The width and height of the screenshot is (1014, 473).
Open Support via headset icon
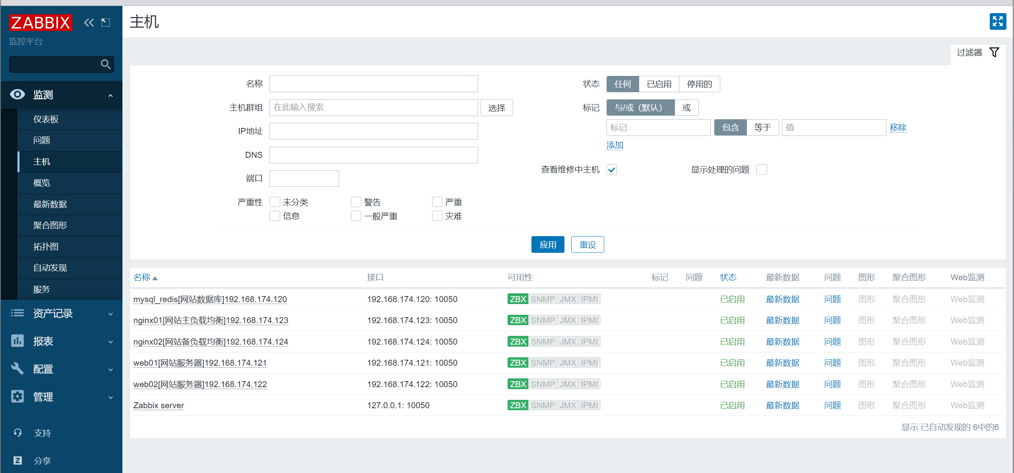tap(18, 432)
